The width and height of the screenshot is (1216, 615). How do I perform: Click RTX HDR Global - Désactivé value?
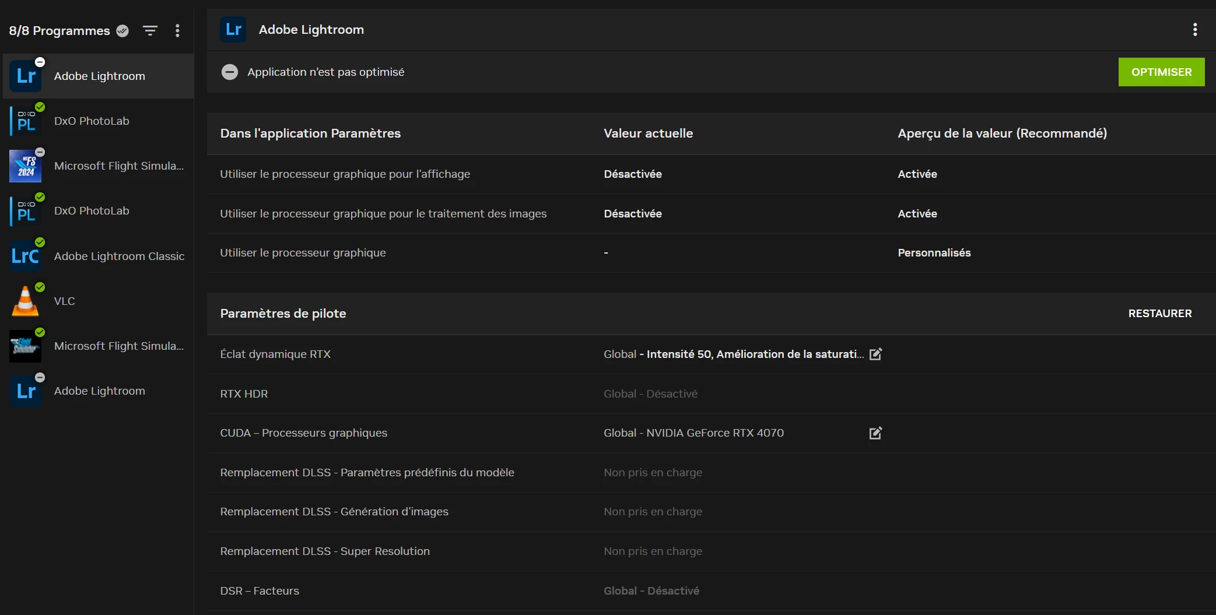coord(650,393)
